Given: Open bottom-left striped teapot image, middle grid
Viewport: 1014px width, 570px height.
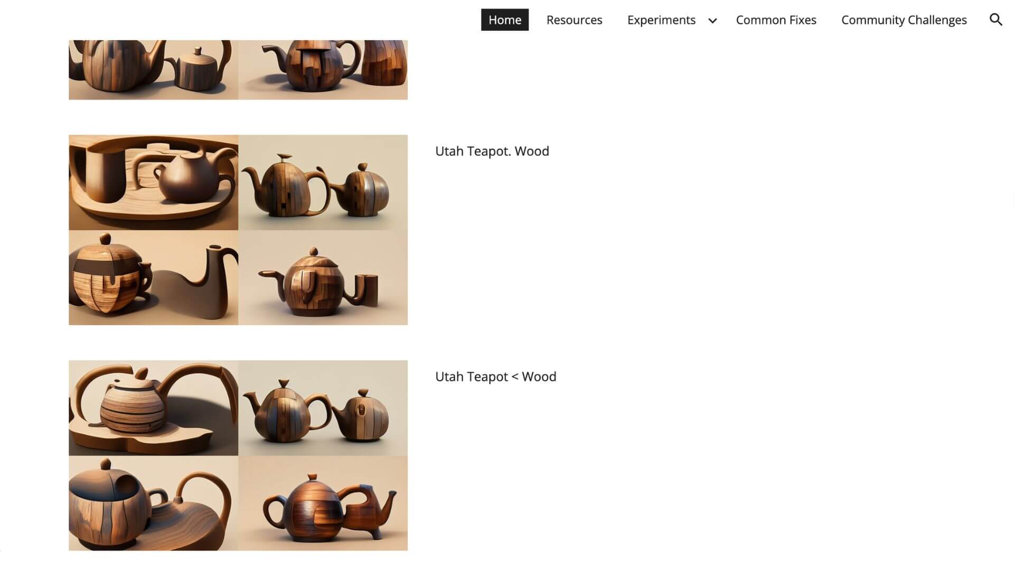Looking at the screenshot, I should pos(153,278).
